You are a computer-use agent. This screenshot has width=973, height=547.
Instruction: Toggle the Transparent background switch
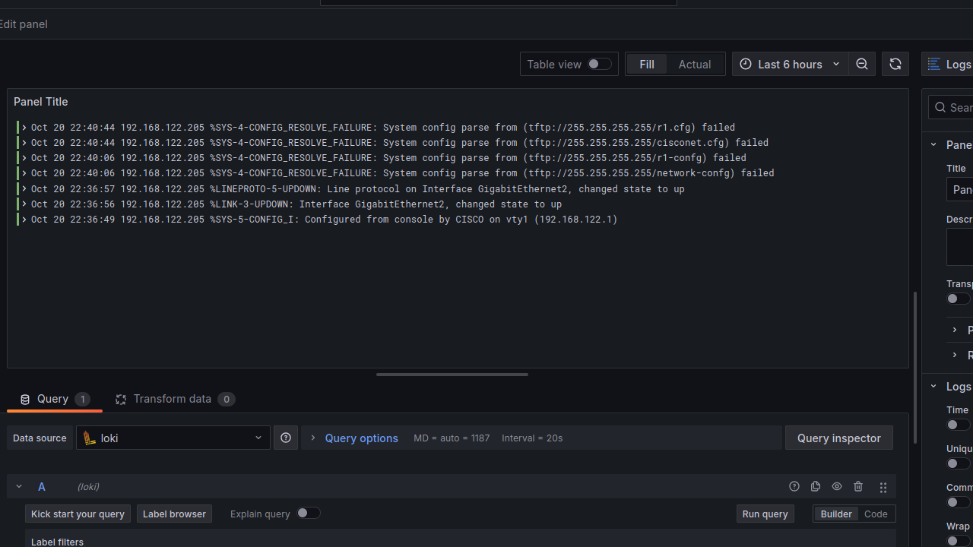[x=958, y=299]
